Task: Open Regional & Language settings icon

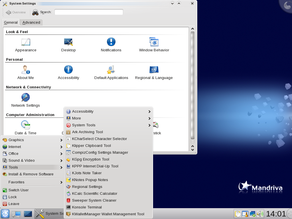Action: (x=154, y=70)
